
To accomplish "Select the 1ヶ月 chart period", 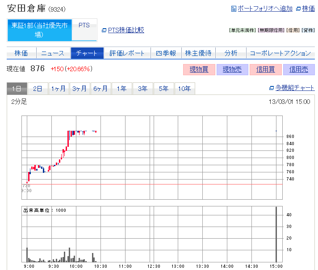I will [x=59, y=89].
